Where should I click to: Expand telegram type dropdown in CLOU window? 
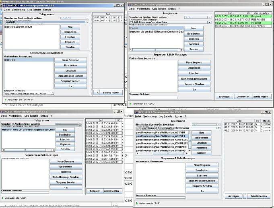210,22
